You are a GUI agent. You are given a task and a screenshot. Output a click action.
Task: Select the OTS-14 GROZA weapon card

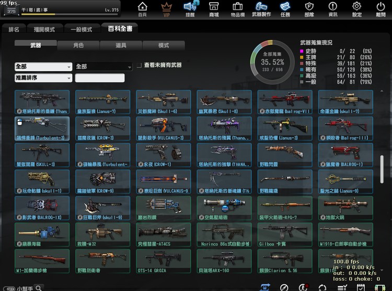pyautogui.click(x=164, y=261)
